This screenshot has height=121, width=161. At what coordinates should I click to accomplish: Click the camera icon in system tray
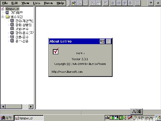click(107, 118)
